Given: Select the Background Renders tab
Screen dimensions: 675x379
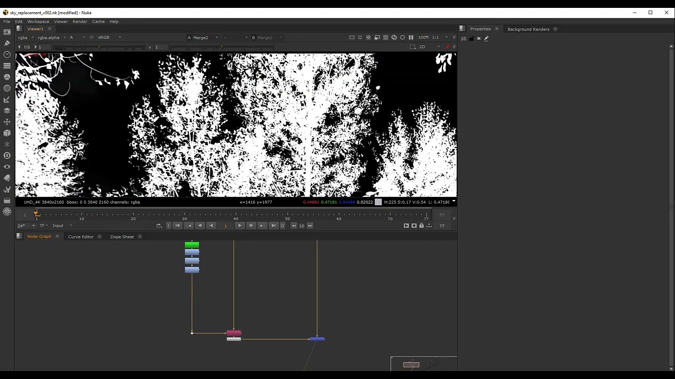Looking at the screenshot, I should (x=528, y=29).
